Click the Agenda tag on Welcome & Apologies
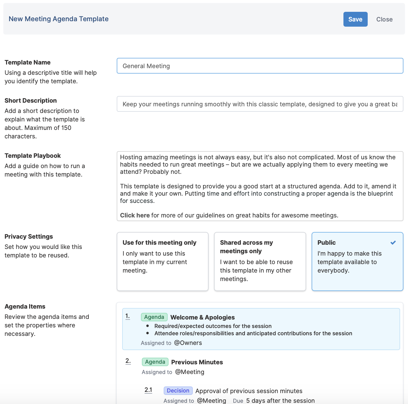The height and width of the screenshot is (404, 408). (x=154, y=317)
